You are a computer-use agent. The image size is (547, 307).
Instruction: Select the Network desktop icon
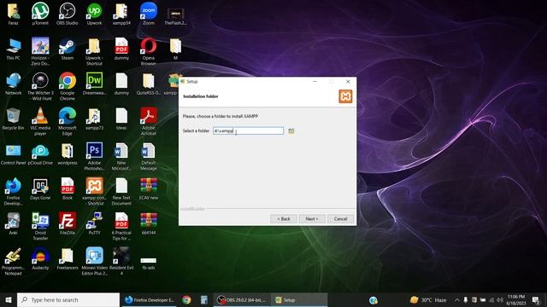[x=14, y=84]
